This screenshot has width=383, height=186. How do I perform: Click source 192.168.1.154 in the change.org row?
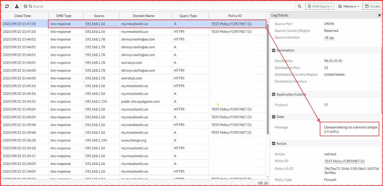[96, 140]
